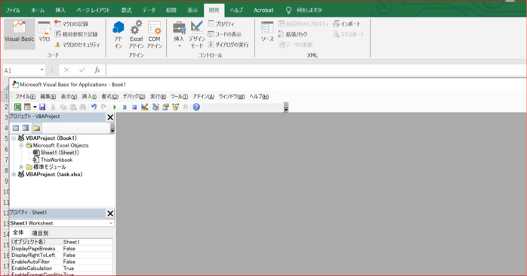This screenshot has height=276, width=527.
Task: Open マクロのセキュリティ settings
Action: tap(78, 45)
